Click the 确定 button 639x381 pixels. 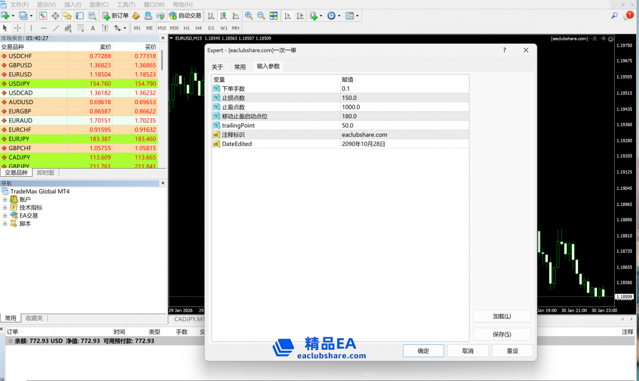coord(423,351)
